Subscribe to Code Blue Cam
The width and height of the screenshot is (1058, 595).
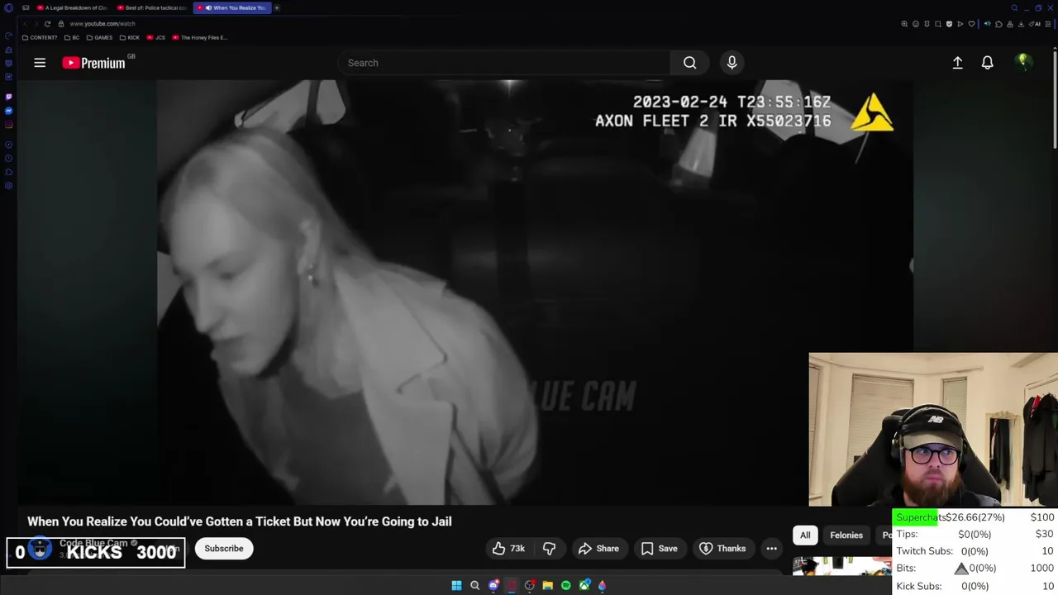tap(224, 549)
